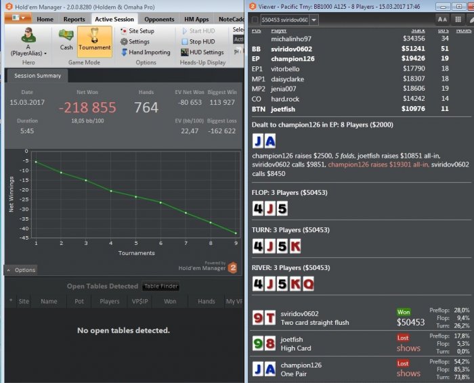Image resolution: width=474 pixels, height=383 pixels.
Task: Select player champion126 in EP row
Action: (293, 59)
